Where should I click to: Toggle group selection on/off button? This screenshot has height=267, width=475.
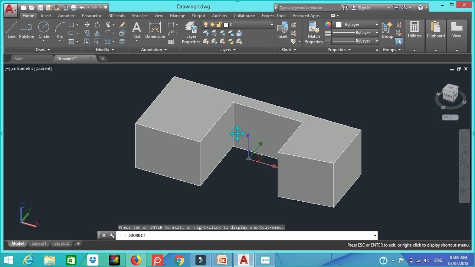pyautogui.click(x=399, y=41)
